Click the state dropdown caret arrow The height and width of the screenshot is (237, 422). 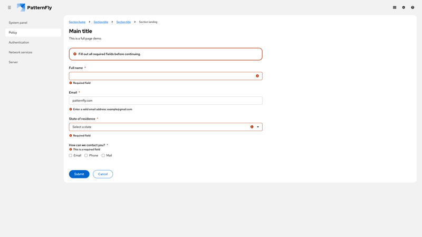[258, 127]
